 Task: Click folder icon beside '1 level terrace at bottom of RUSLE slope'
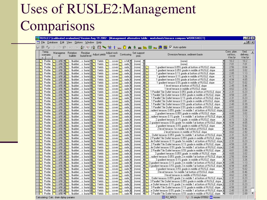click(147, 86)
